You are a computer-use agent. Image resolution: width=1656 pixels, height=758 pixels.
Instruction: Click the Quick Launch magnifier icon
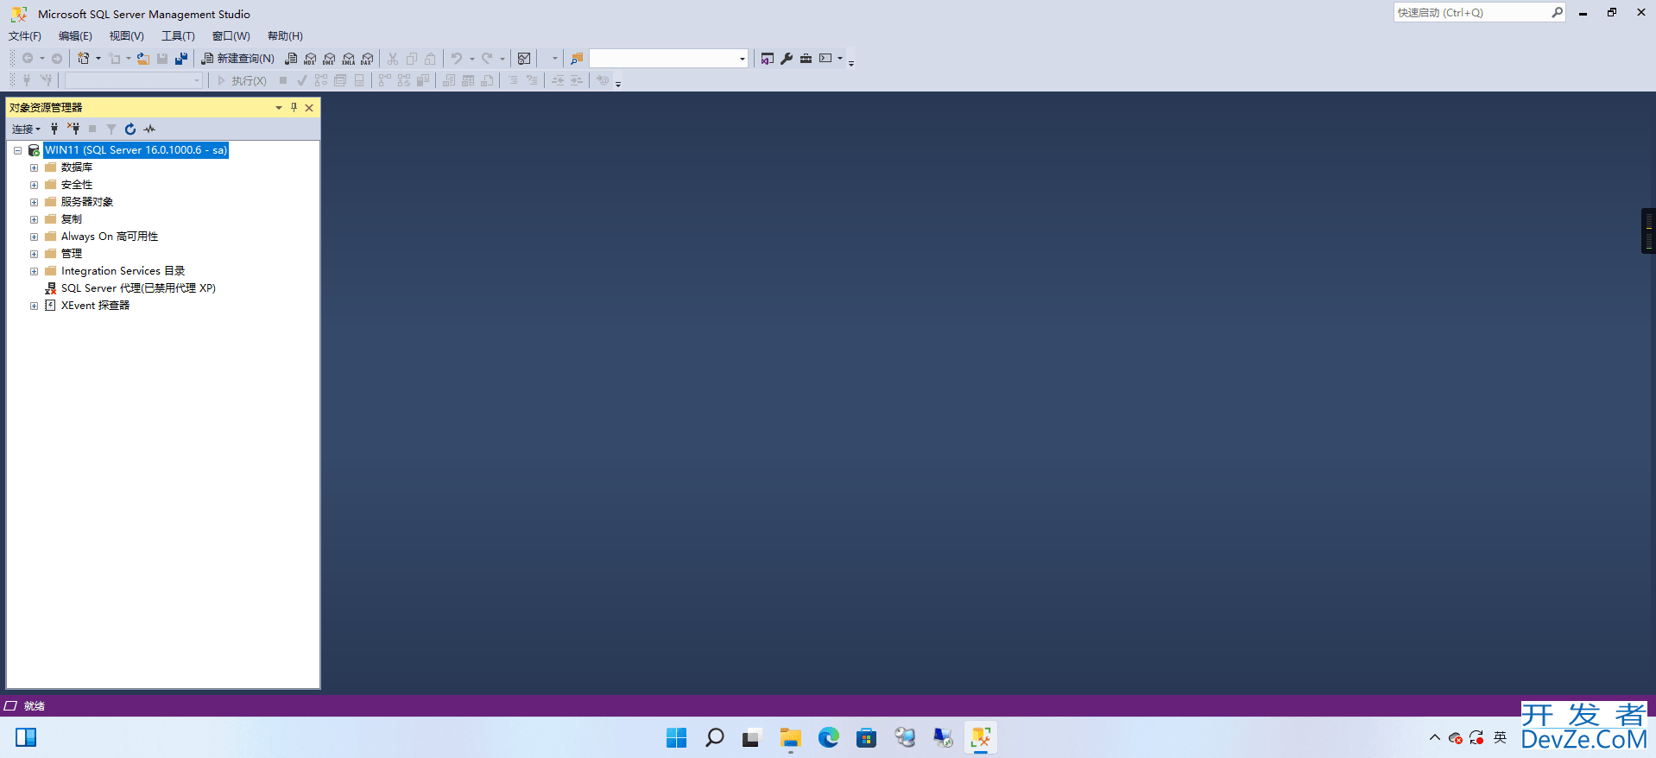[x=1557, y=12]
